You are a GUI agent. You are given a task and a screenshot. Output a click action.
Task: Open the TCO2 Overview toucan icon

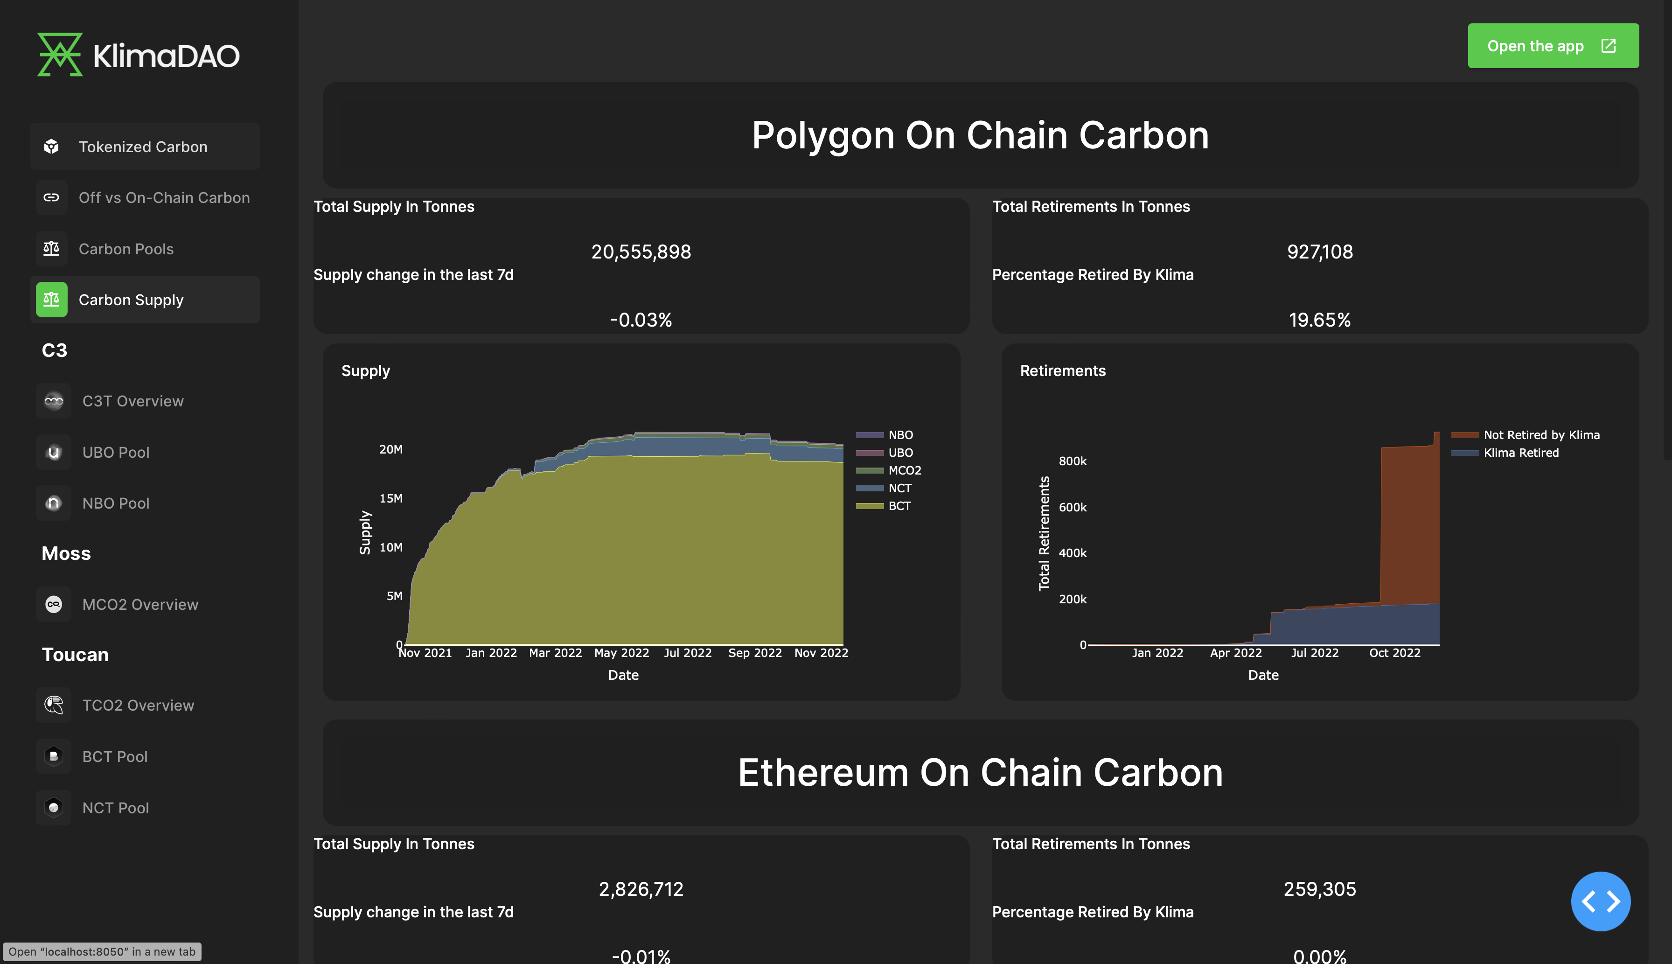pos(54,705)
